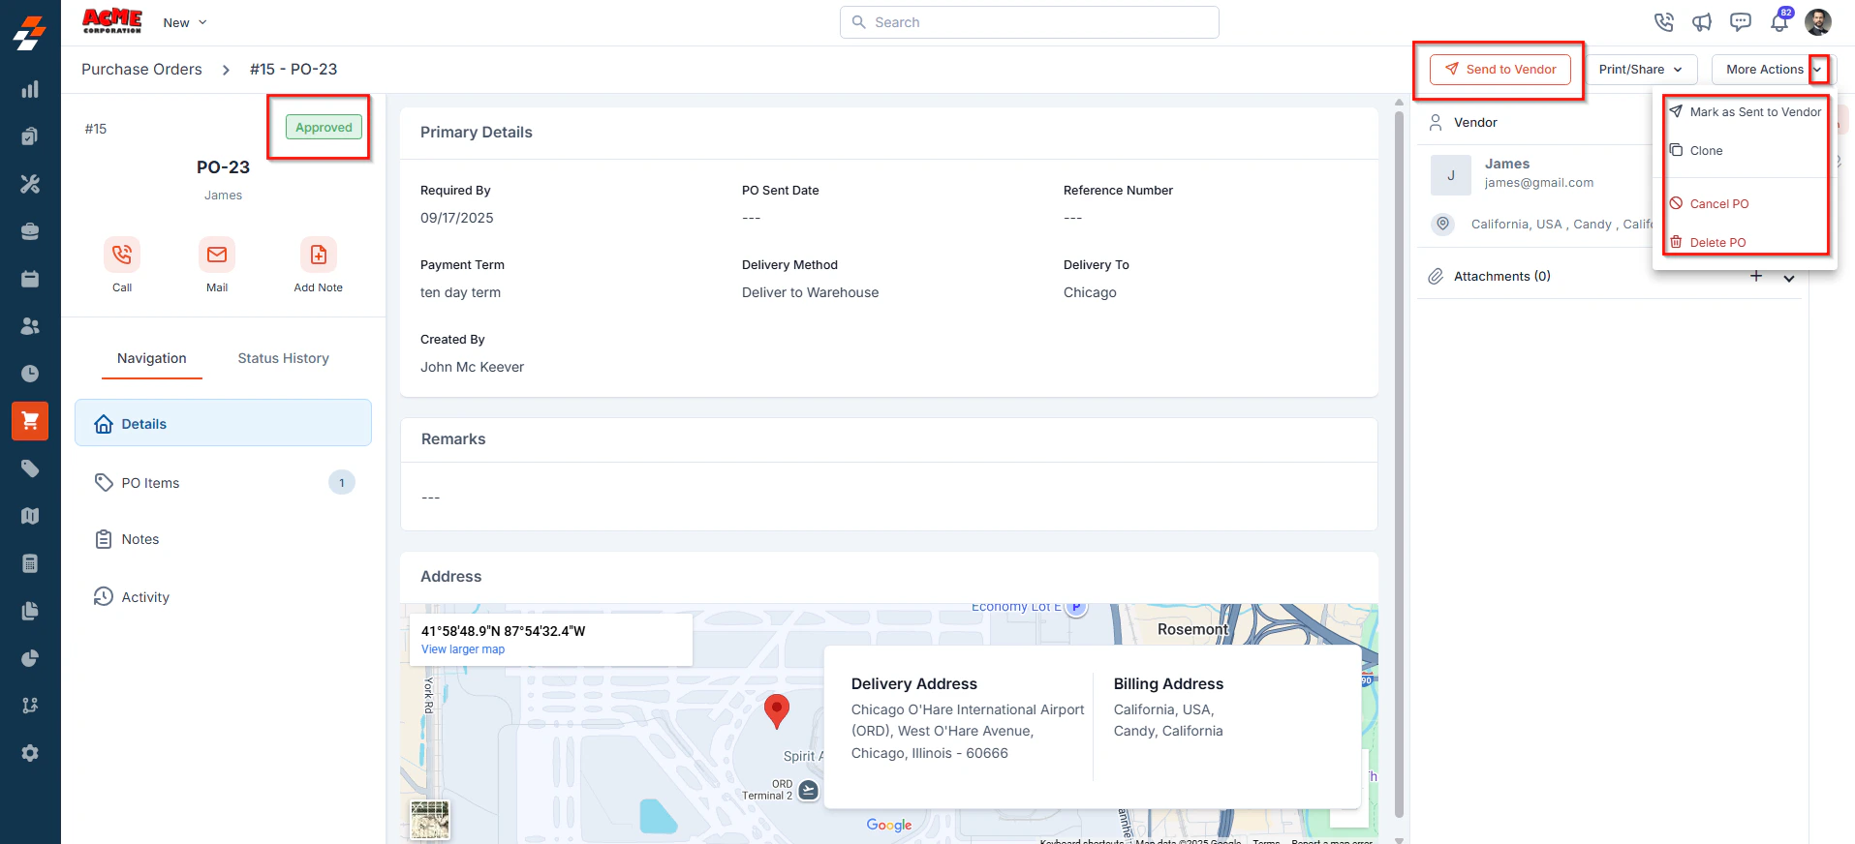The width and height of the screenshot is (1855, 844).
Task: Open the pie chart reports sidebar icon
Action: (x=30, y=658)
